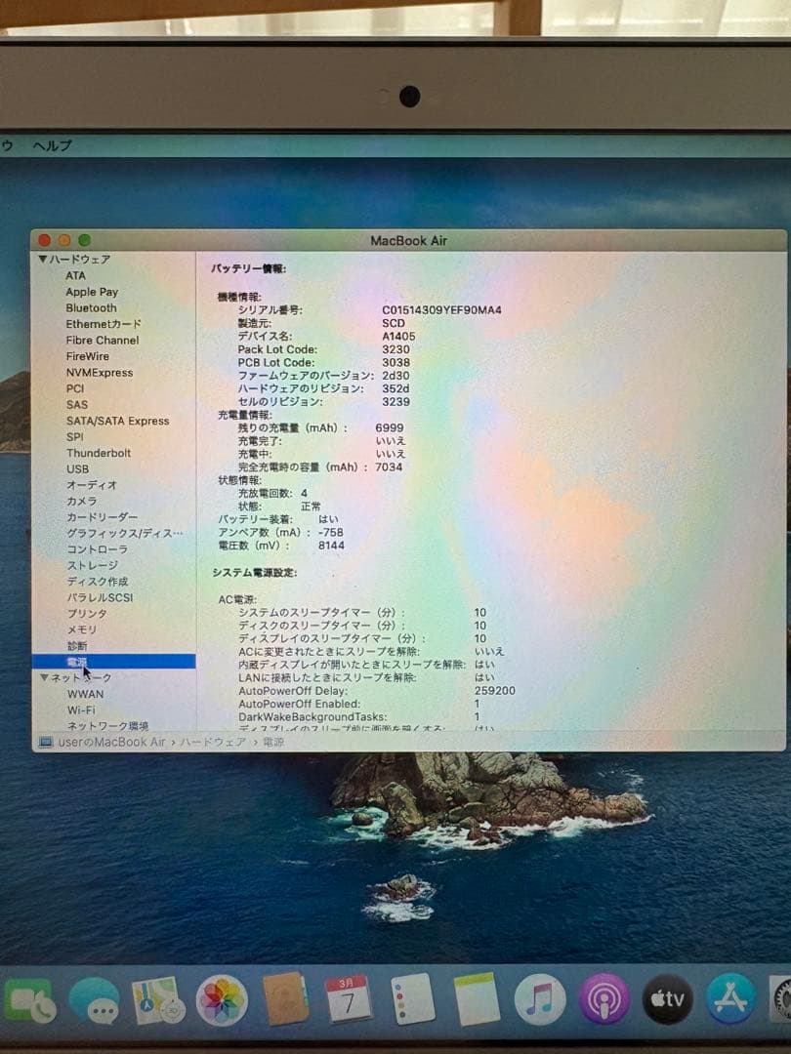Viewport: 791px width, 1054px height.
Task: Show ストレージ information
Action: point(92,565)
